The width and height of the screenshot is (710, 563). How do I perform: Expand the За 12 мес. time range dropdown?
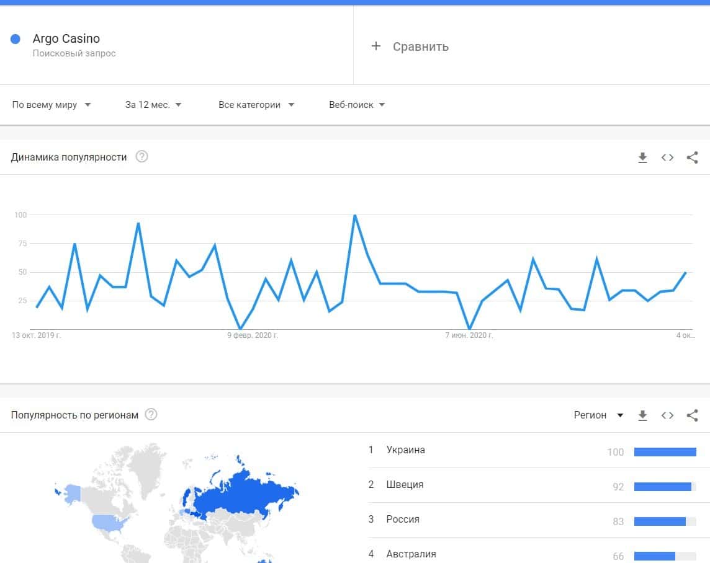coord(153,105)
